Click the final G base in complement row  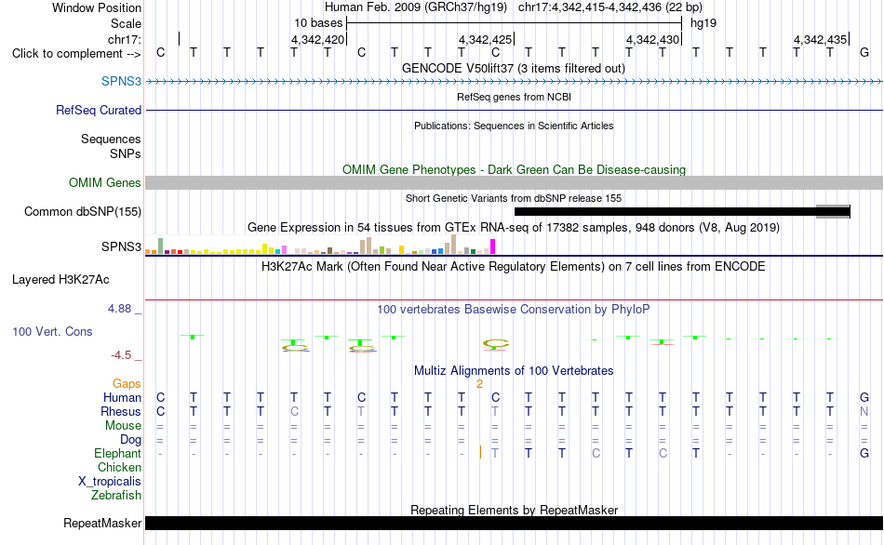point(864,53)
